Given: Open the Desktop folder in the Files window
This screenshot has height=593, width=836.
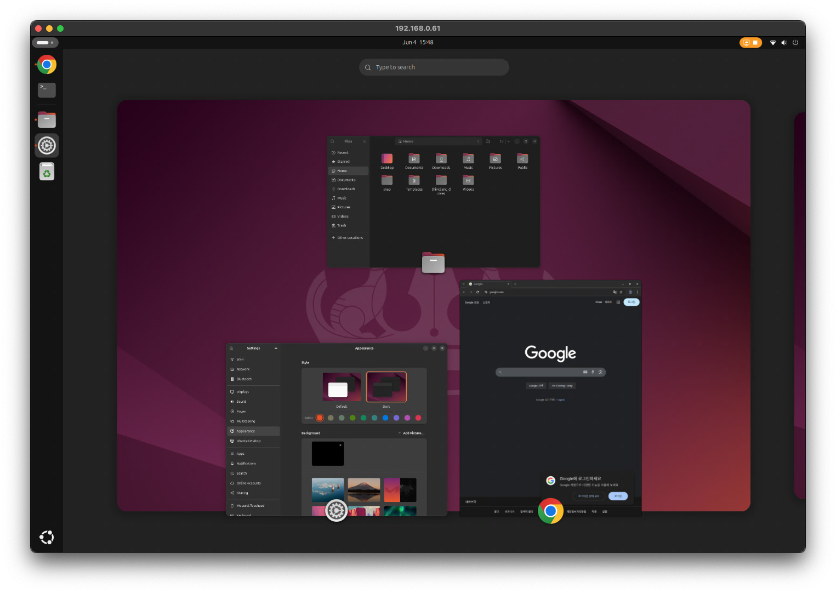Looking at the screenshot, I should point(387,161).
